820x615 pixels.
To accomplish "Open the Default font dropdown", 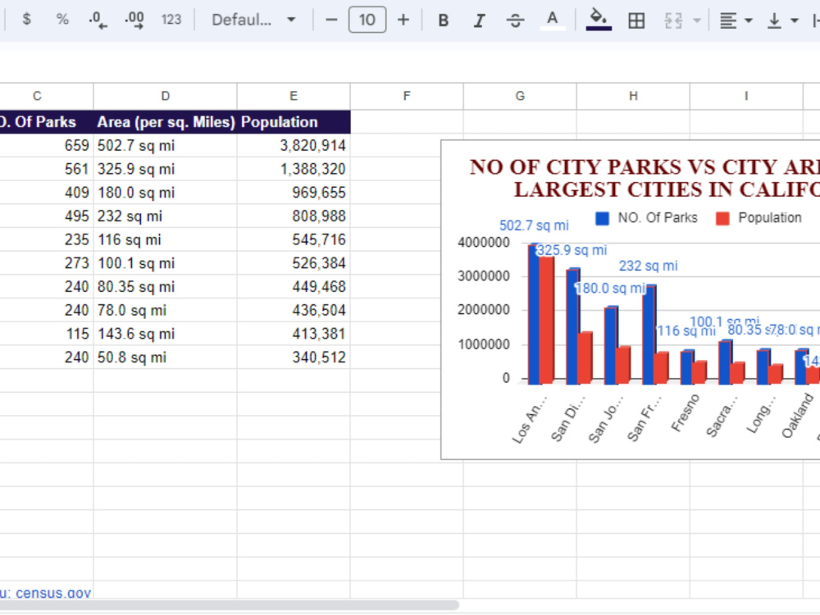I will click(x=253, y=20).
